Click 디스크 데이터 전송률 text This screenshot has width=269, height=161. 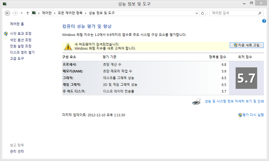pyautogui.click(x=118, y=91)
